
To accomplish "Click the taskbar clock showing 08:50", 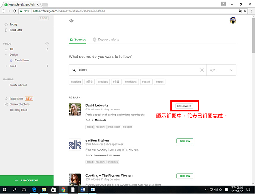I will [x=237, y=189].
